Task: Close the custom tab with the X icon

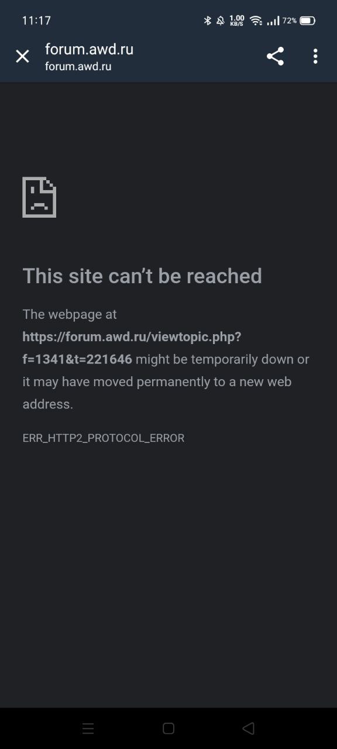Action: click(22, 56)
